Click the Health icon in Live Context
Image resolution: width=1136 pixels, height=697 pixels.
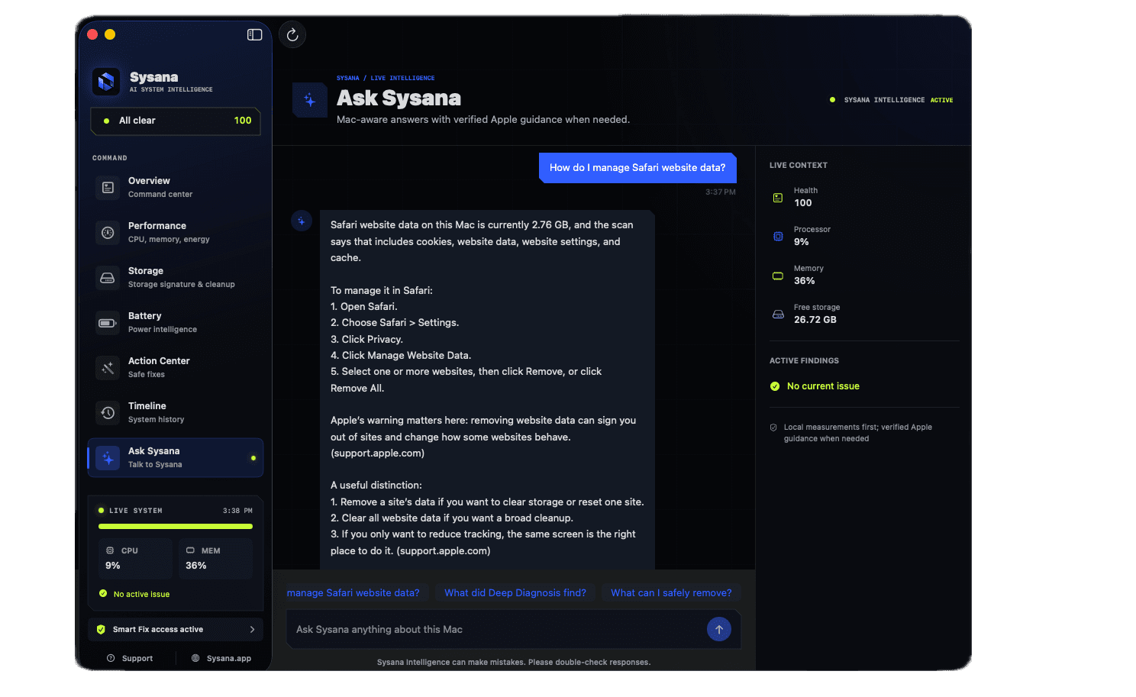[778, 197]
